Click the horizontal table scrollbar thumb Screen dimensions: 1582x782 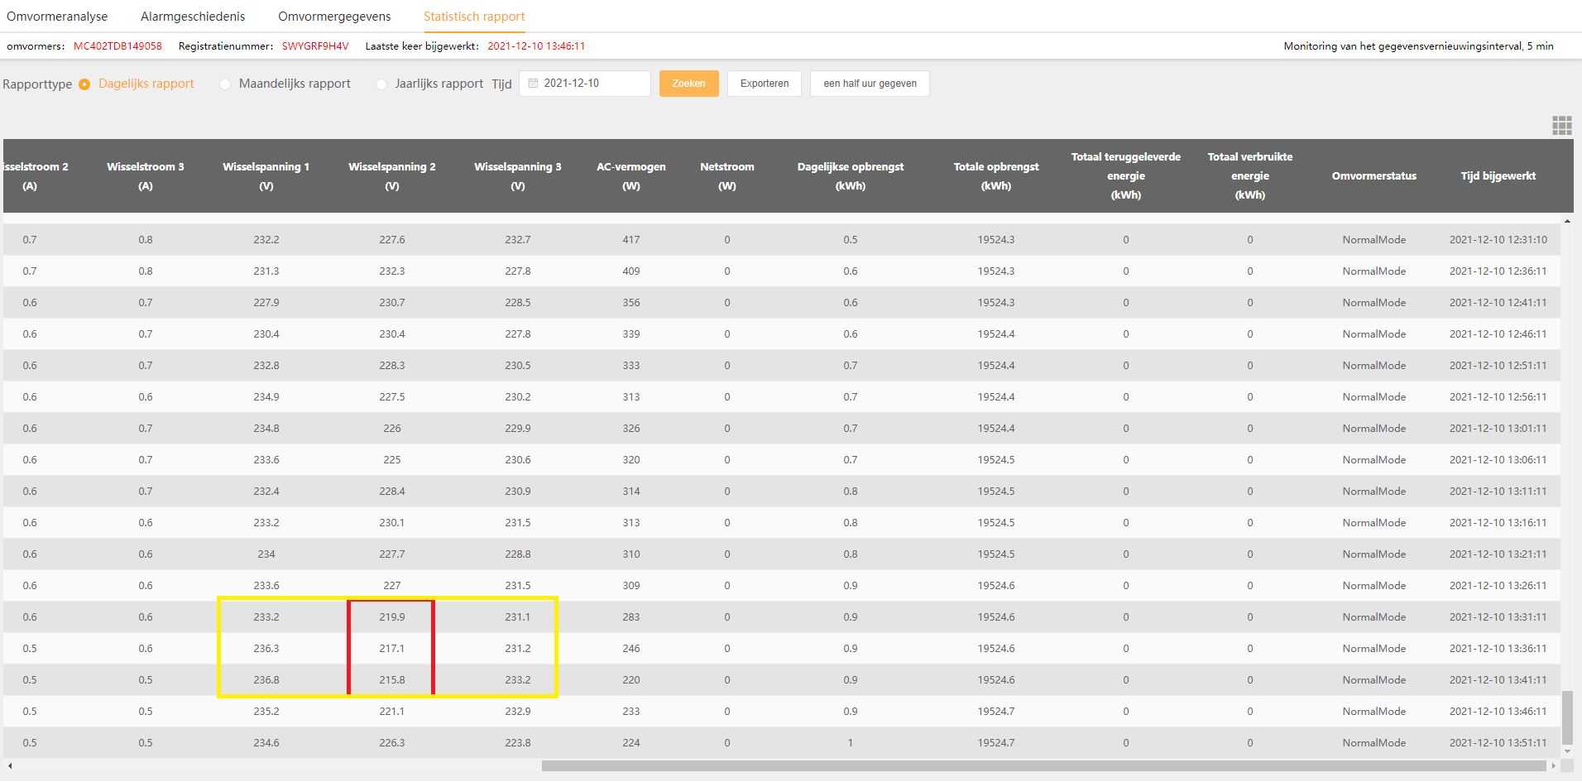coord(1043,766)
